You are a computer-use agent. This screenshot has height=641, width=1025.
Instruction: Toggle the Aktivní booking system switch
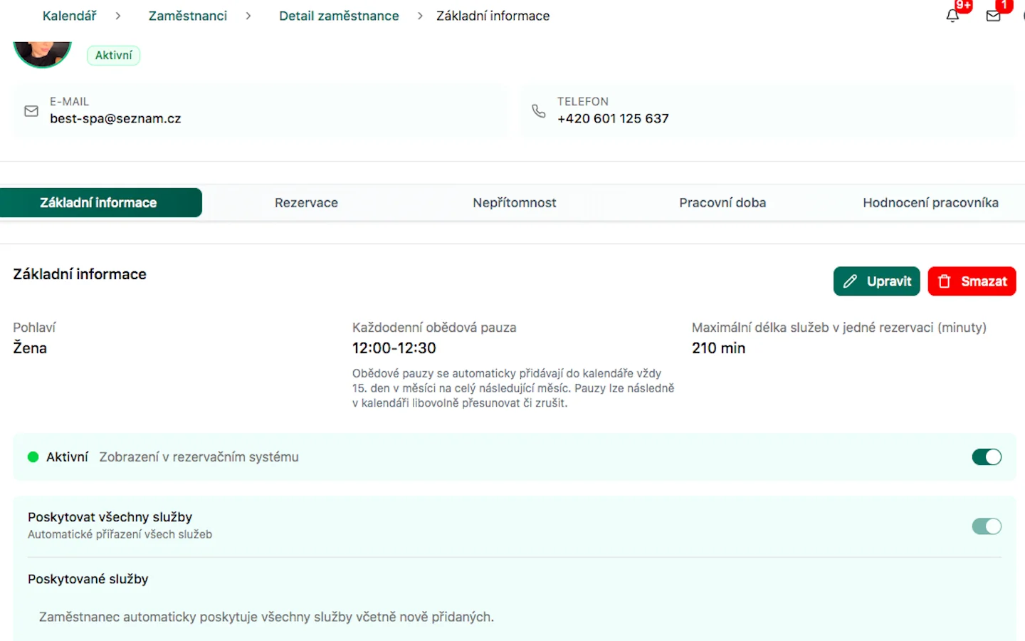(x=987, y=457)
